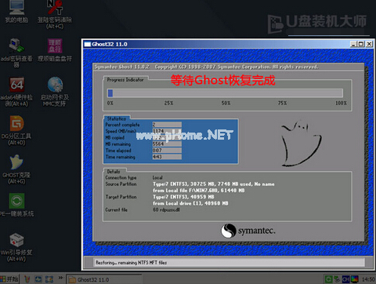Screen dimensions: 376x284
Task: Click the Ghost progress indicator bar
Action: [x=225, y=93]
